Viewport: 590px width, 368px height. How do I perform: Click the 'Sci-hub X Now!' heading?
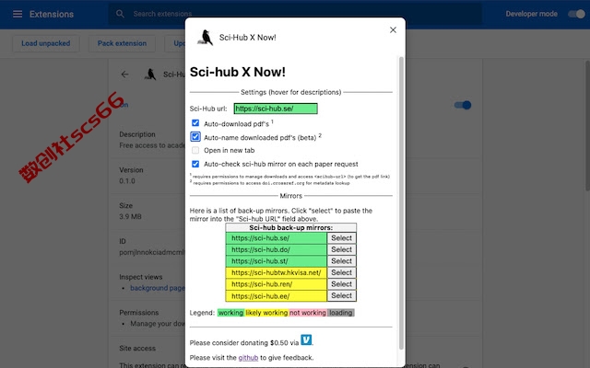click(x=238, y=72)
